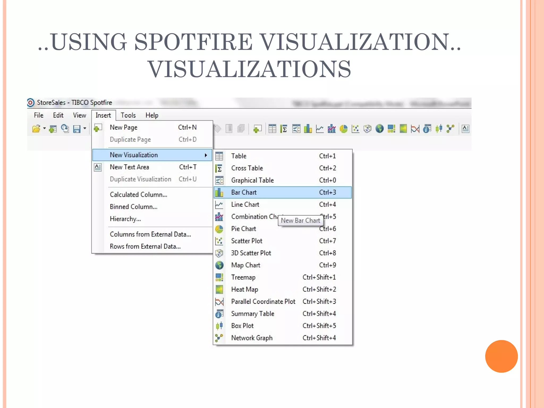Screen dimensions: 544x408
Task: Select Calculated Column... menu entry
Action: pos(152,195)
